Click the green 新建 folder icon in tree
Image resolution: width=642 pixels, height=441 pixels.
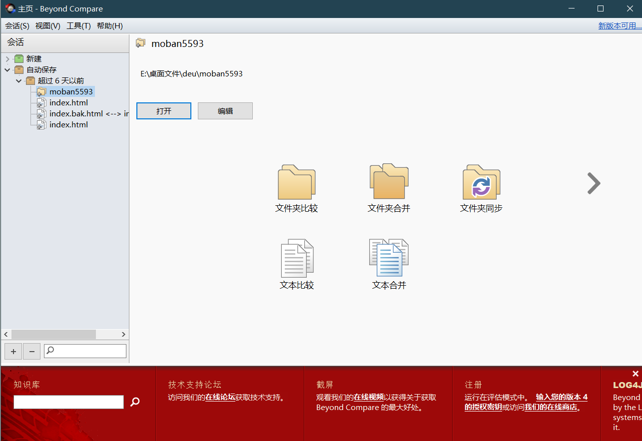(19, 59)
